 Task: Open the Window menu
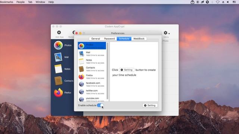(40, 2)
